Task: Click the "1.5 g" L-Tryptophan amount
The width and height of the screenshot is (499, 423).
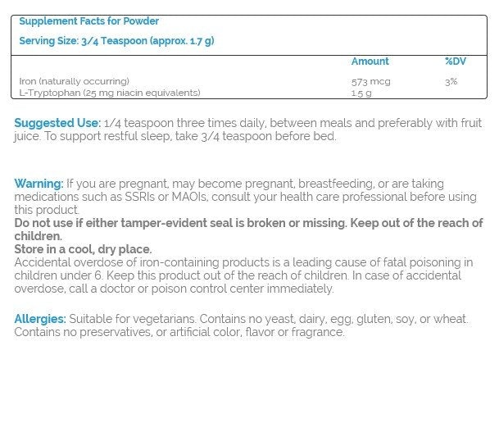Action: click(361, 93)
